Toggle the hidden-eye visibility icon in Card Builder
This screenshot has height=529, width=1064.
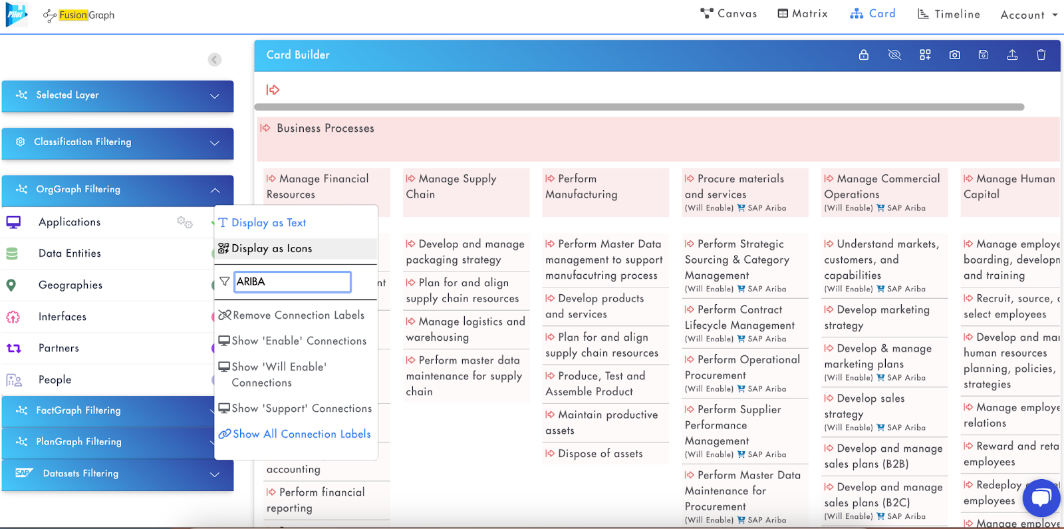click(894, 55)
